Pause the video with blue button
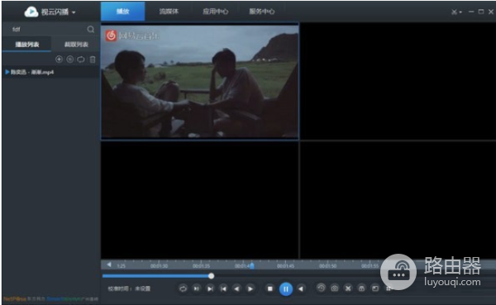 [286, 288]
